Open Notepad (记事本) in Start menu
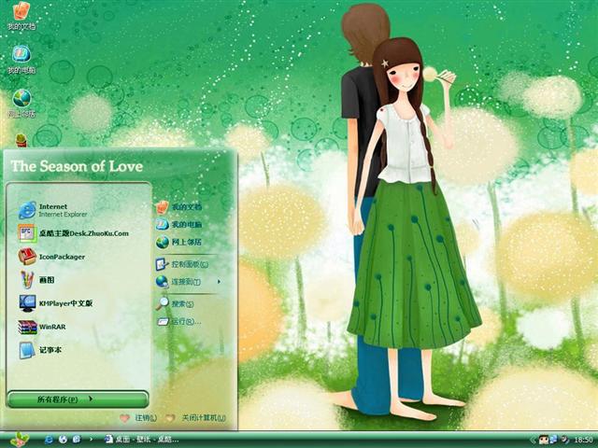 tap(39, 350)
